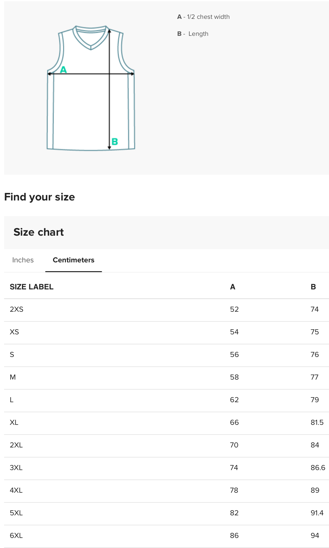Select the XL size row label

pos(14,423)
